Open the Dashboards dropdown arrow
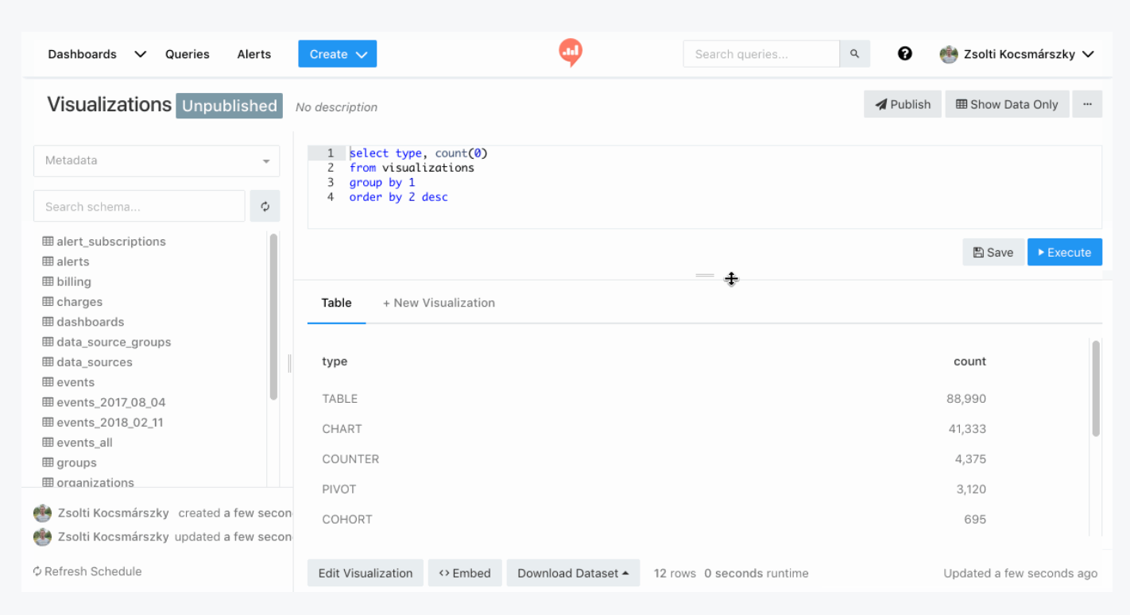 141,54
